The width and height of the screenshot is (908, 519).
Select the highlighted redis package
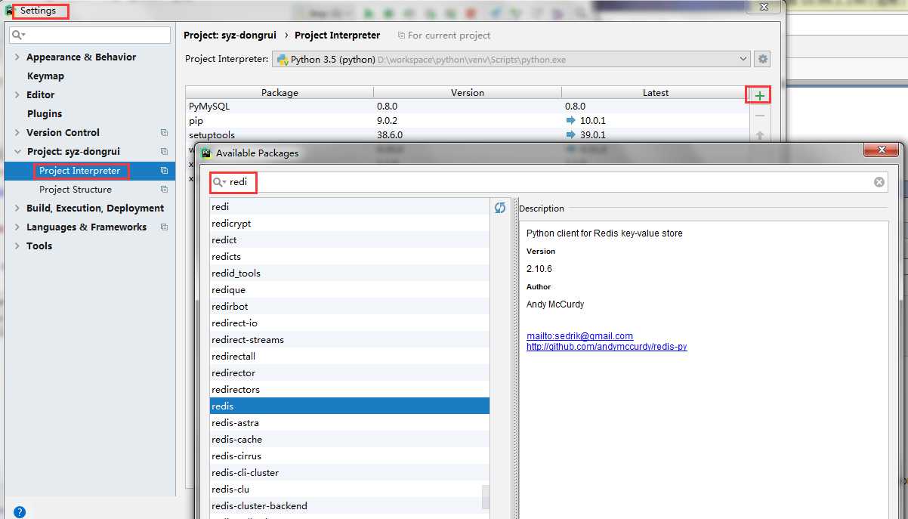(x=350, y=406)
